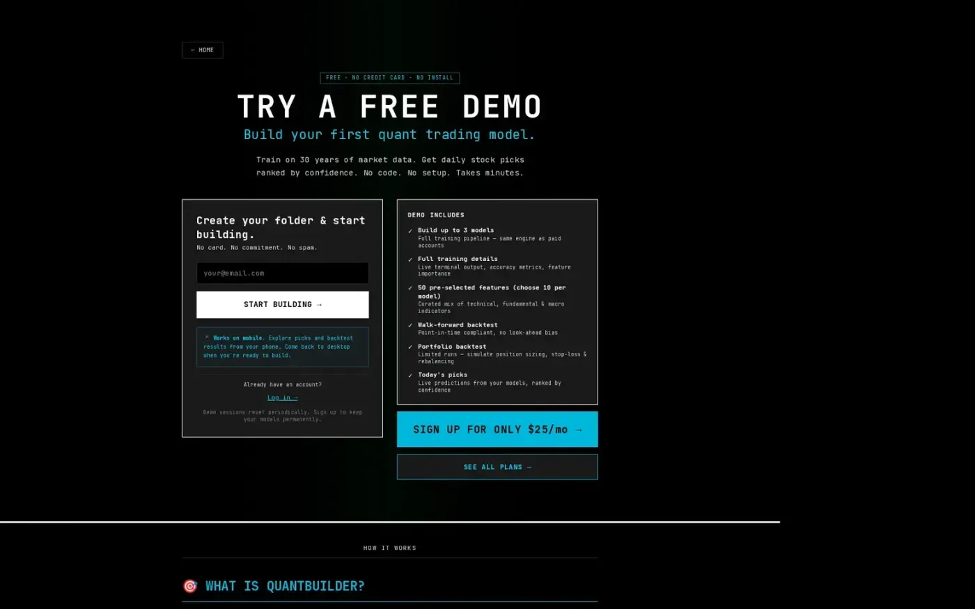Click the checkmark beside Full training details
The width and height of the screenshot is (975, 609).
pyautogui.click(x=410, y=260)
